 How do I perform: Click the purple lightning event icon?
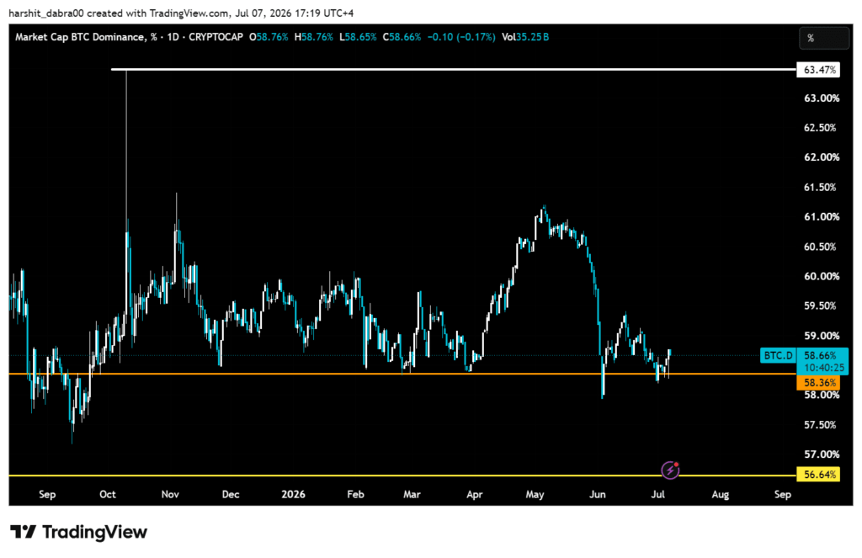pyautogui.click(x=670, y=470)
